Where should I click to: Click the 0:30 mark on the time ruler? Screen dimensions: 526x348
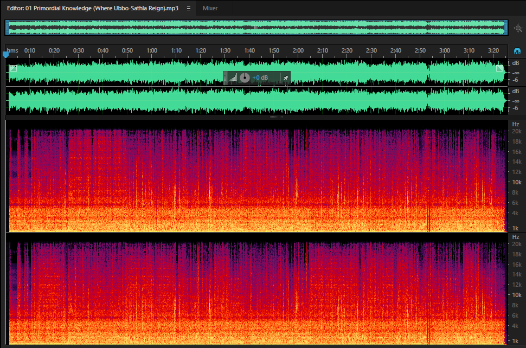tap(79, 50)
